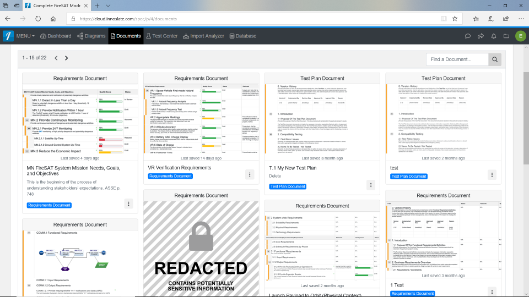Click the 'Delete' description under T.1
The height and width of the screenshot is (297, 529).
[275, 176]
